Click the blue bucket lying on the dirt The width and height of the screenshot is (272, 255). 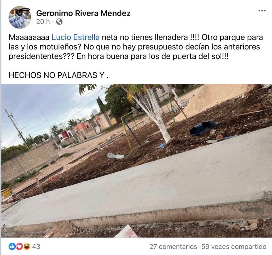point(203,128)
